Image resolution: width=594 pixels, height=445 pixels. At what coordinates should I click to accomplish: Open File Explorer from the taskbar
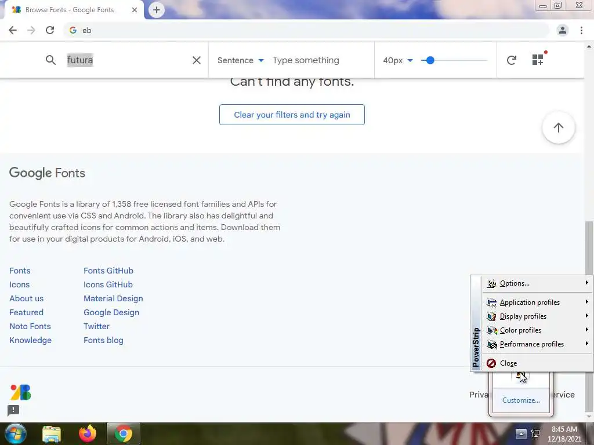tap(52, 433)
